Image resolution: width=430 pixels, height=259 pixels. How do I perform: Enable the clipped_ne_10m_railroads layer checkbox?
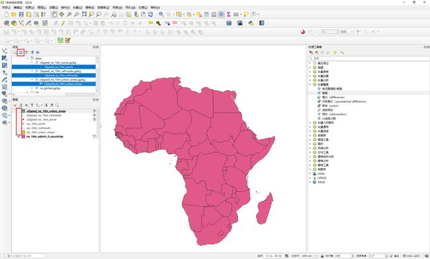point(19,115)
